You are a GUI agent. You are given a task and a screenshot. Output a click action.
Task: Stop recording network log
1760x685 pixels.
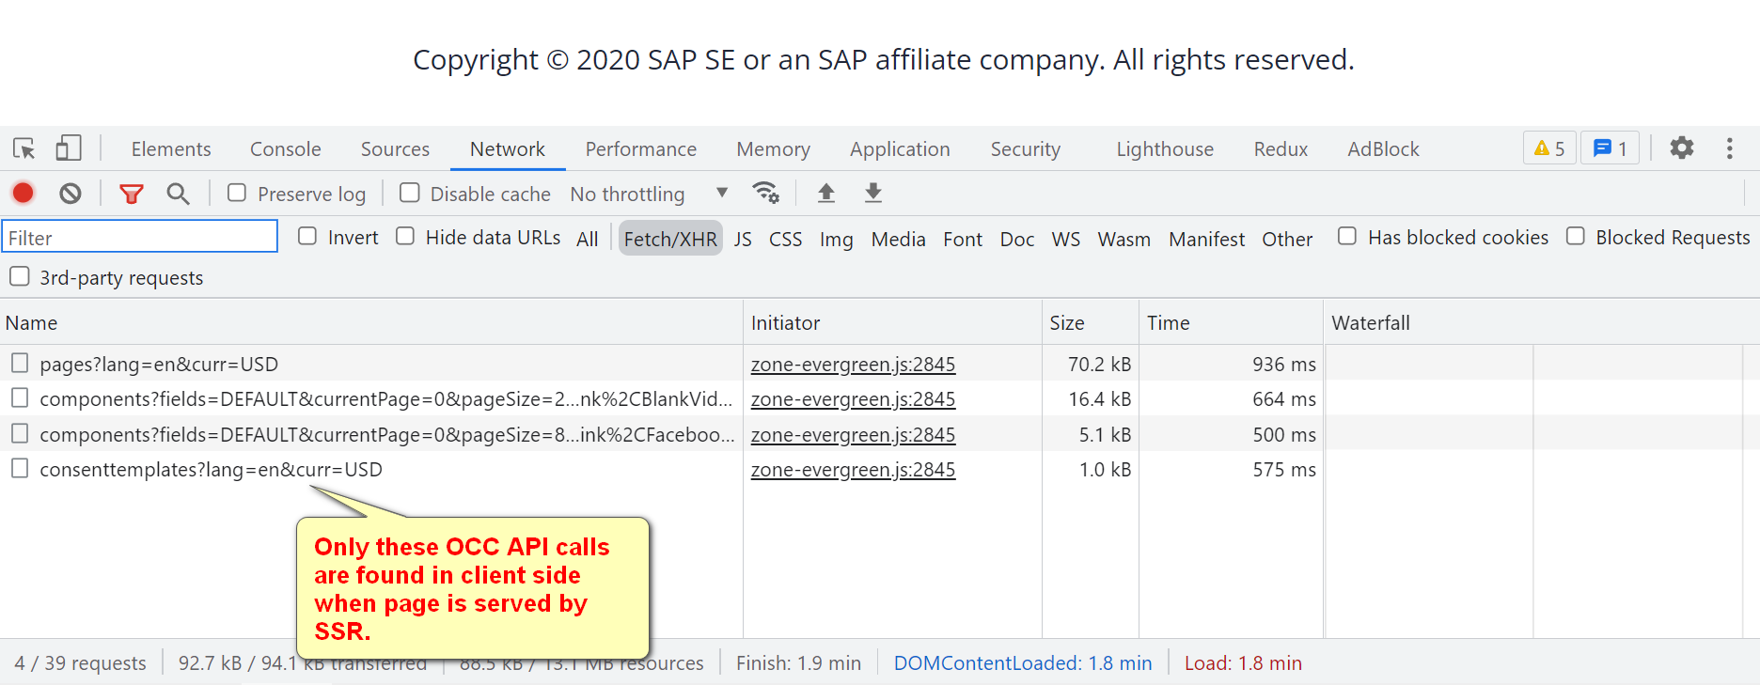24,194
